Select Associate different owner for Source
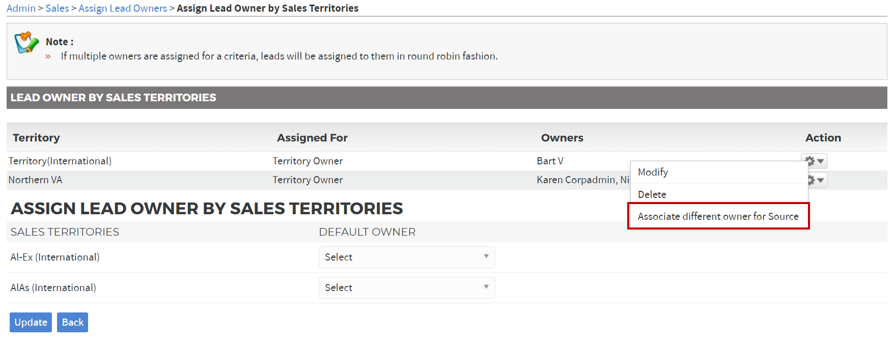Image resolution: width=895 pixels, height=344 pixels. (718, 216)
